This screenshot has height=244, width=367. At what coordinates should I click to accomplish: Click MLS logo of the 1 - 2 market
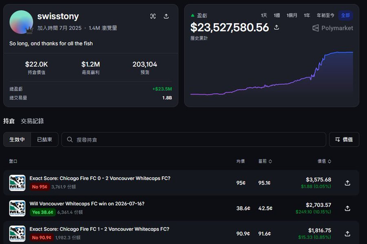(17, 233)
